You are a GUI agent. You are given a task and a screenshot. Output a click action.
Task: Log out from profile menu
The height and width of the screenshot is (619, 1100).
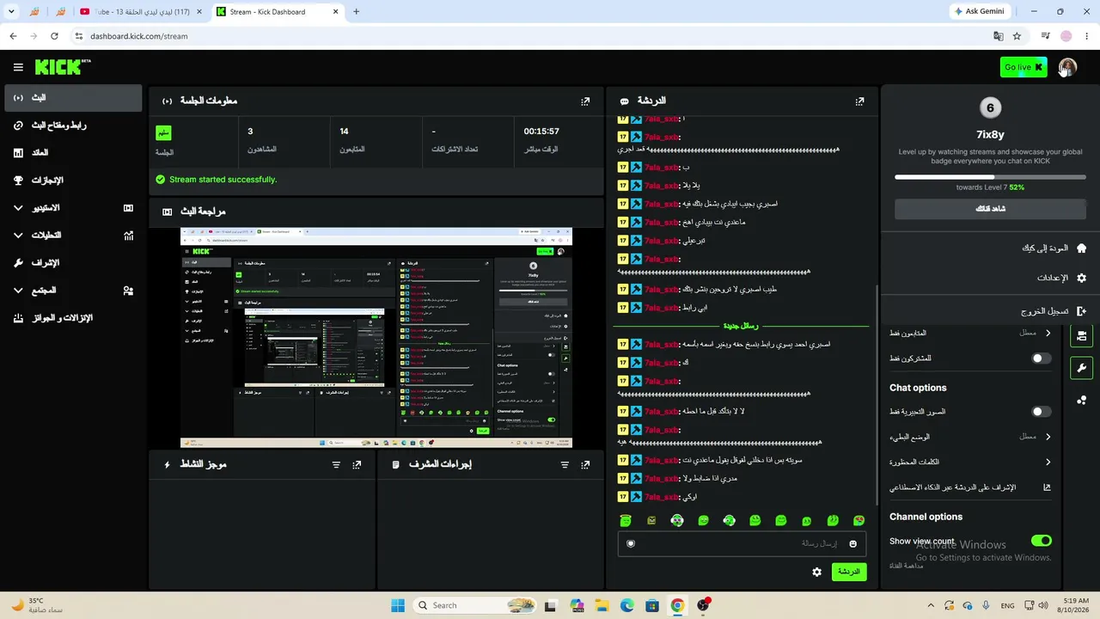990,311
